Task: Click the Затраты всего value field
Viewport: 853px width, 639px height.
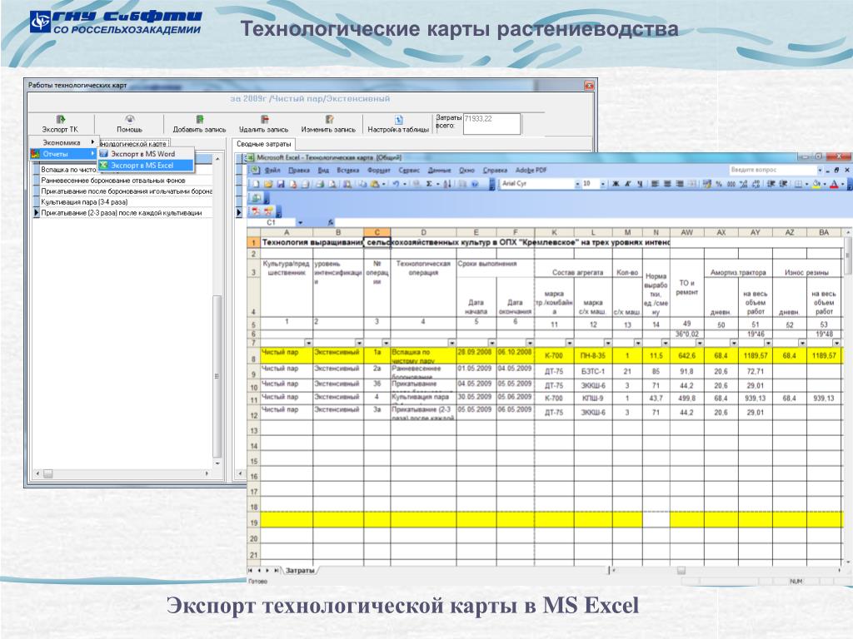Action: pyautogui.click(x=491, y=123)
